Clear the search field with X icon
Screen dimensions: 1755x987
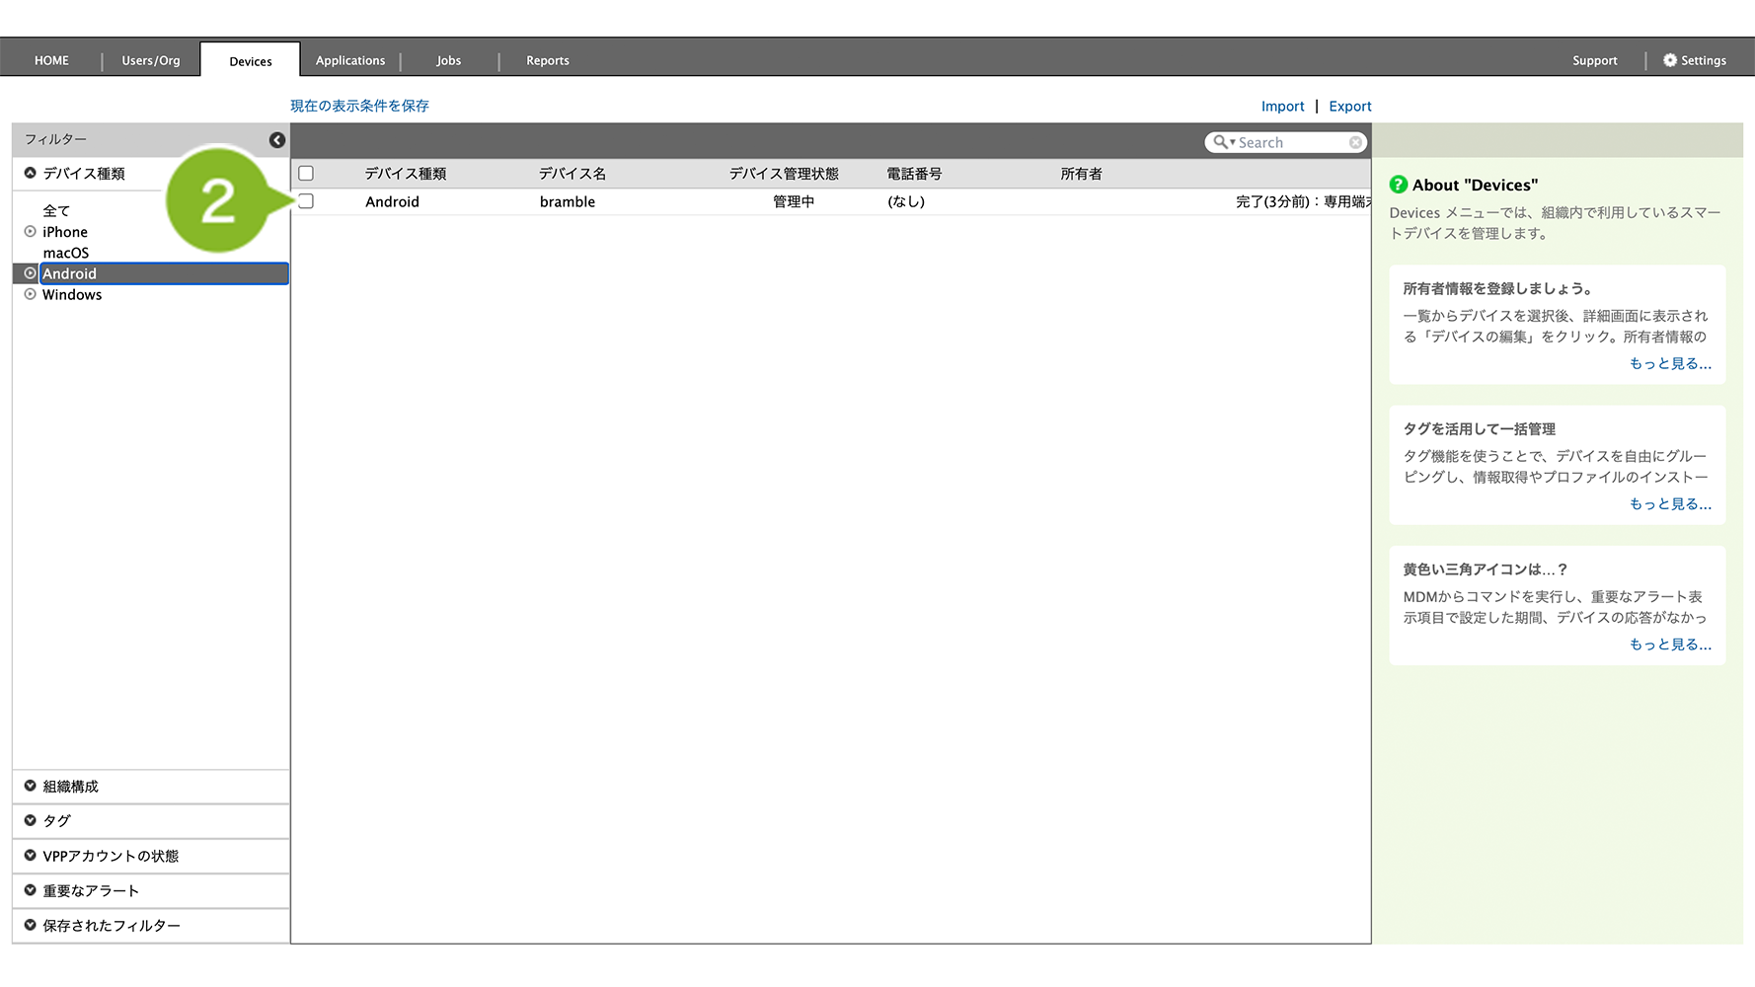click(x=1355, y=142)
